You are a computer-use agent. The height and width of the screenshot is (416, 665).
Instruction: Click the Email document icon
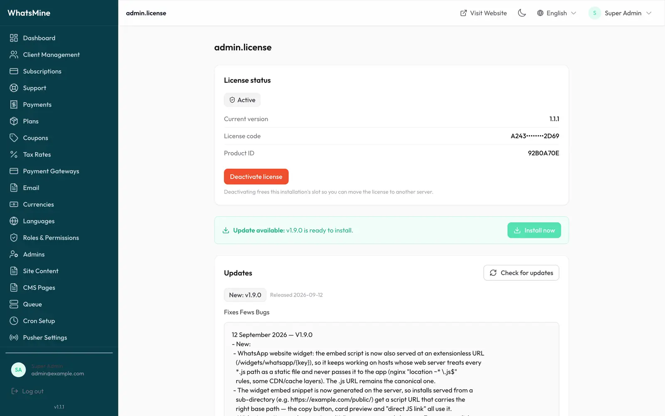14,188
